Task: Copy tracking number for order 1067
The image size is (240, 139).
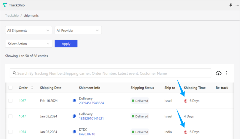Action: (74, 100)
